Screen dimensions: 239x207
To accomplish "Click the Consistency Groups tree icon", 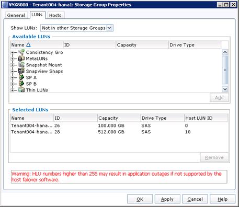I will (21, 52).
